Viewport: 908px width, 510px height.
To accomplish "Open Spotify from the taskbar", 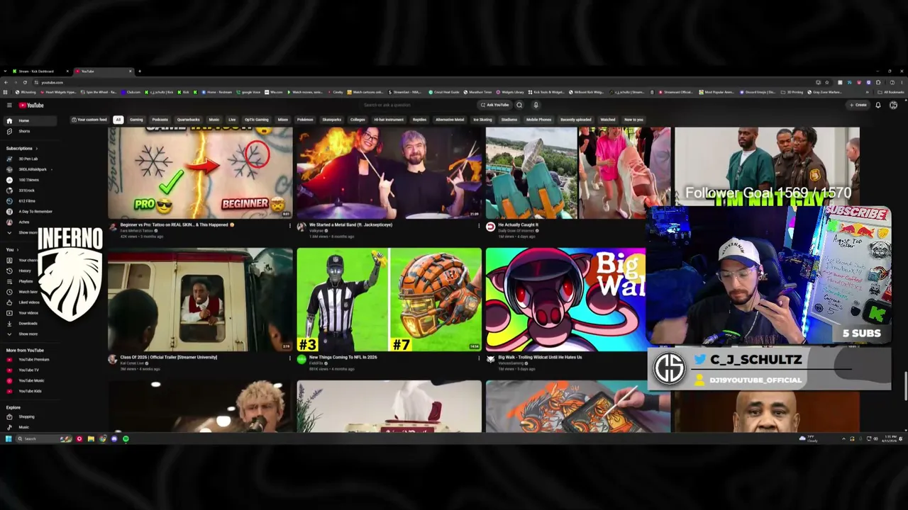I will tap(126, 439).
